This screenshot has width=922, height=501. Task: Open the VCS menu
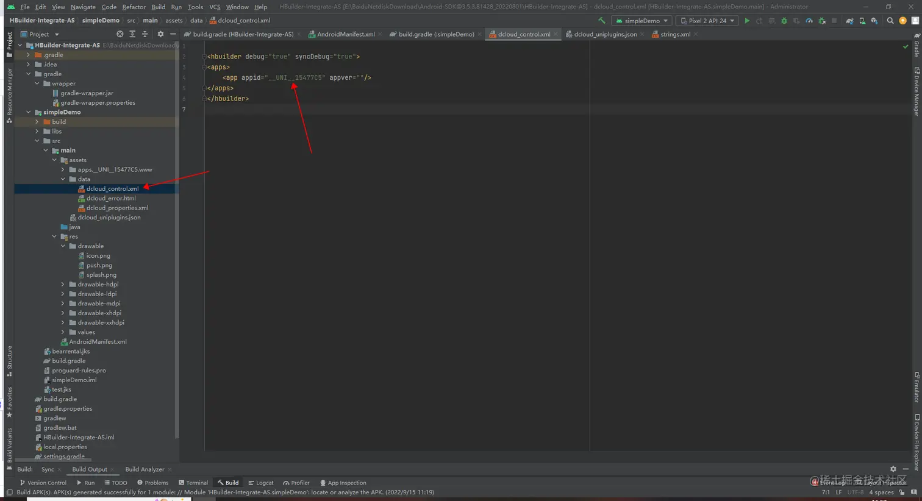point(215,7)
